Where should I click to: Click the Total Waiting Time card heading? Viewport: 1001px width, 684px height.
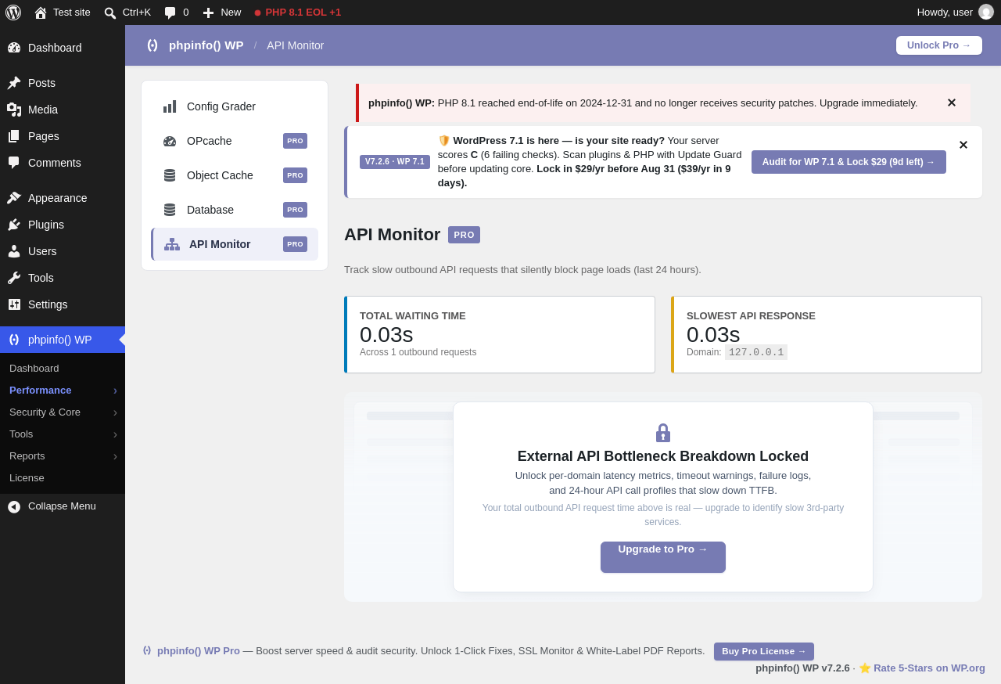coord(413,315)
